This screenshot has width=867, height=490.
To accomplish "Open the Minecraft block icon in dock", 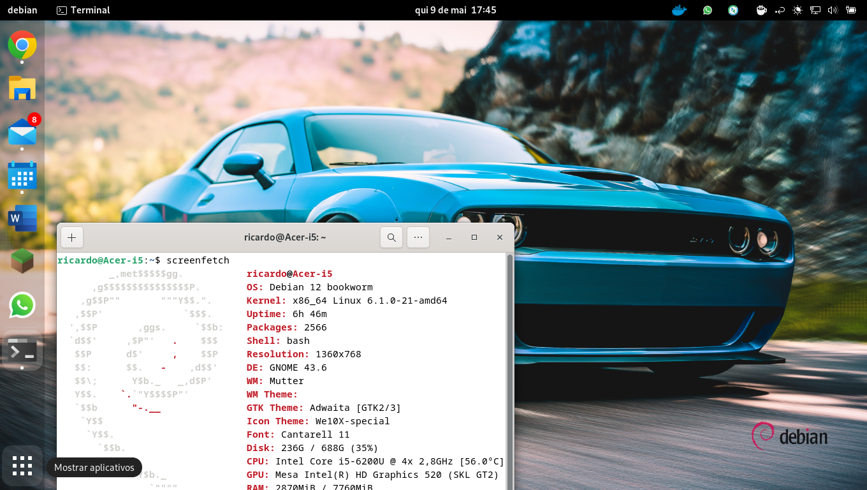I will pyautogui.click(x=22, y=262).
